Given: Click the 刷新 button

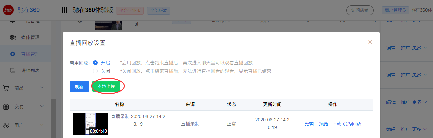Looking at the screenshot, I should (x=79, y=87).
